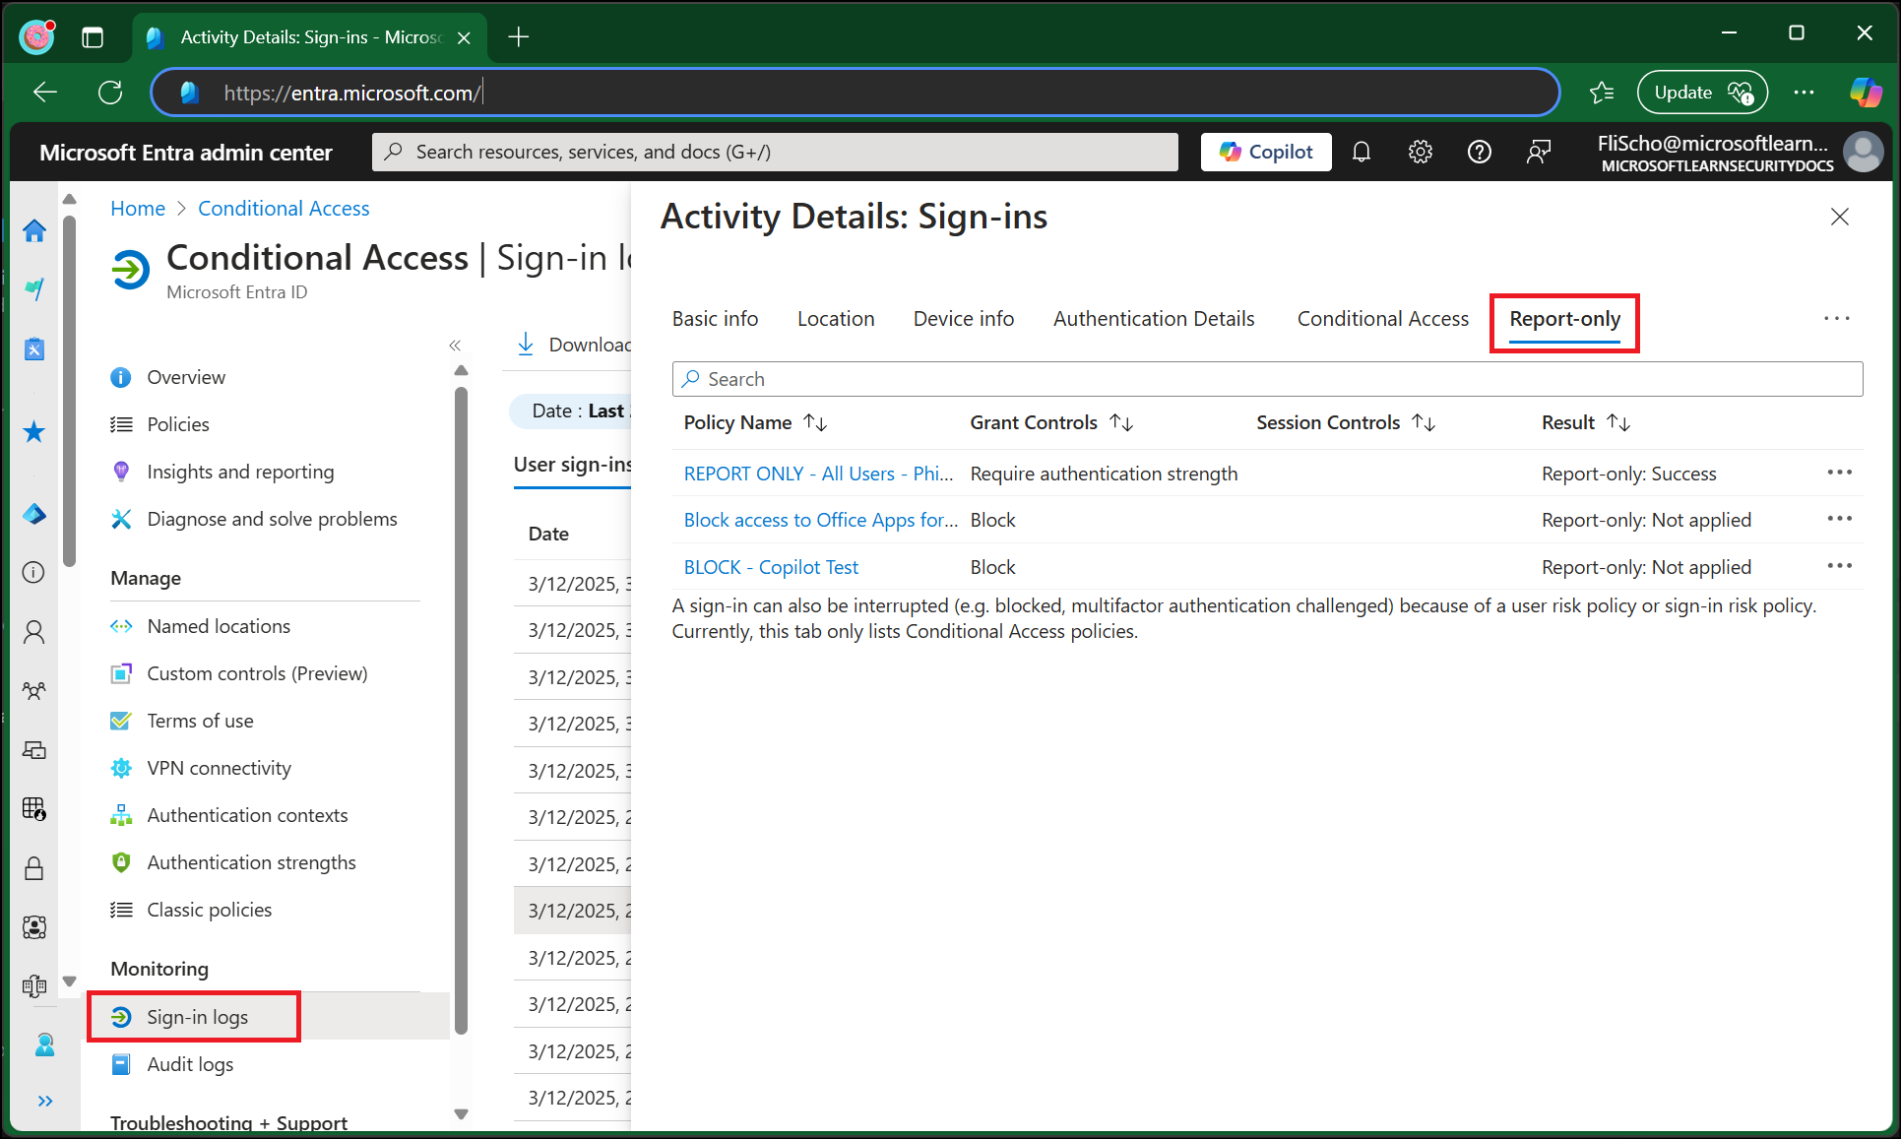Open Copilot from the top bar
This screenshot has width=1901, height=1139.
click(1266, 152)
